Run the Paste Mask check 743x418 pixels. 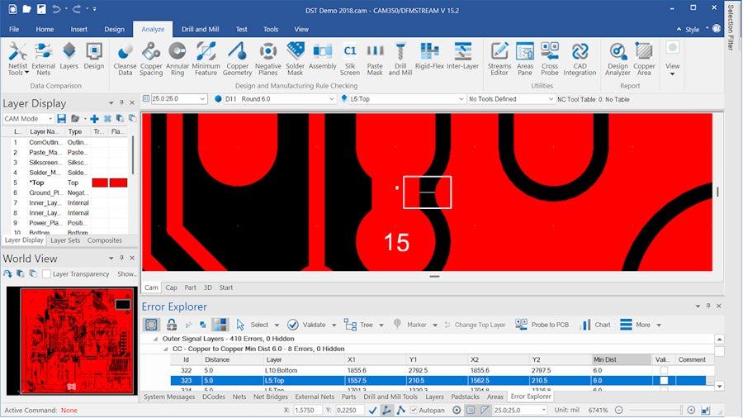[375, 59]
